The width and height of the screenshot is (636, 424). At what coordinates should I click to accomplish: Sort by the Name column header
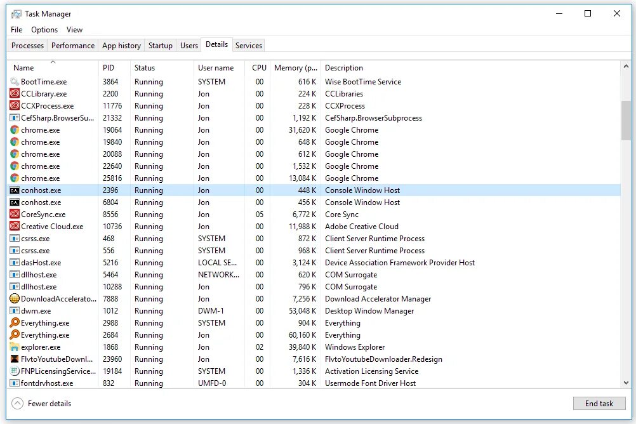tap(53, 68)
